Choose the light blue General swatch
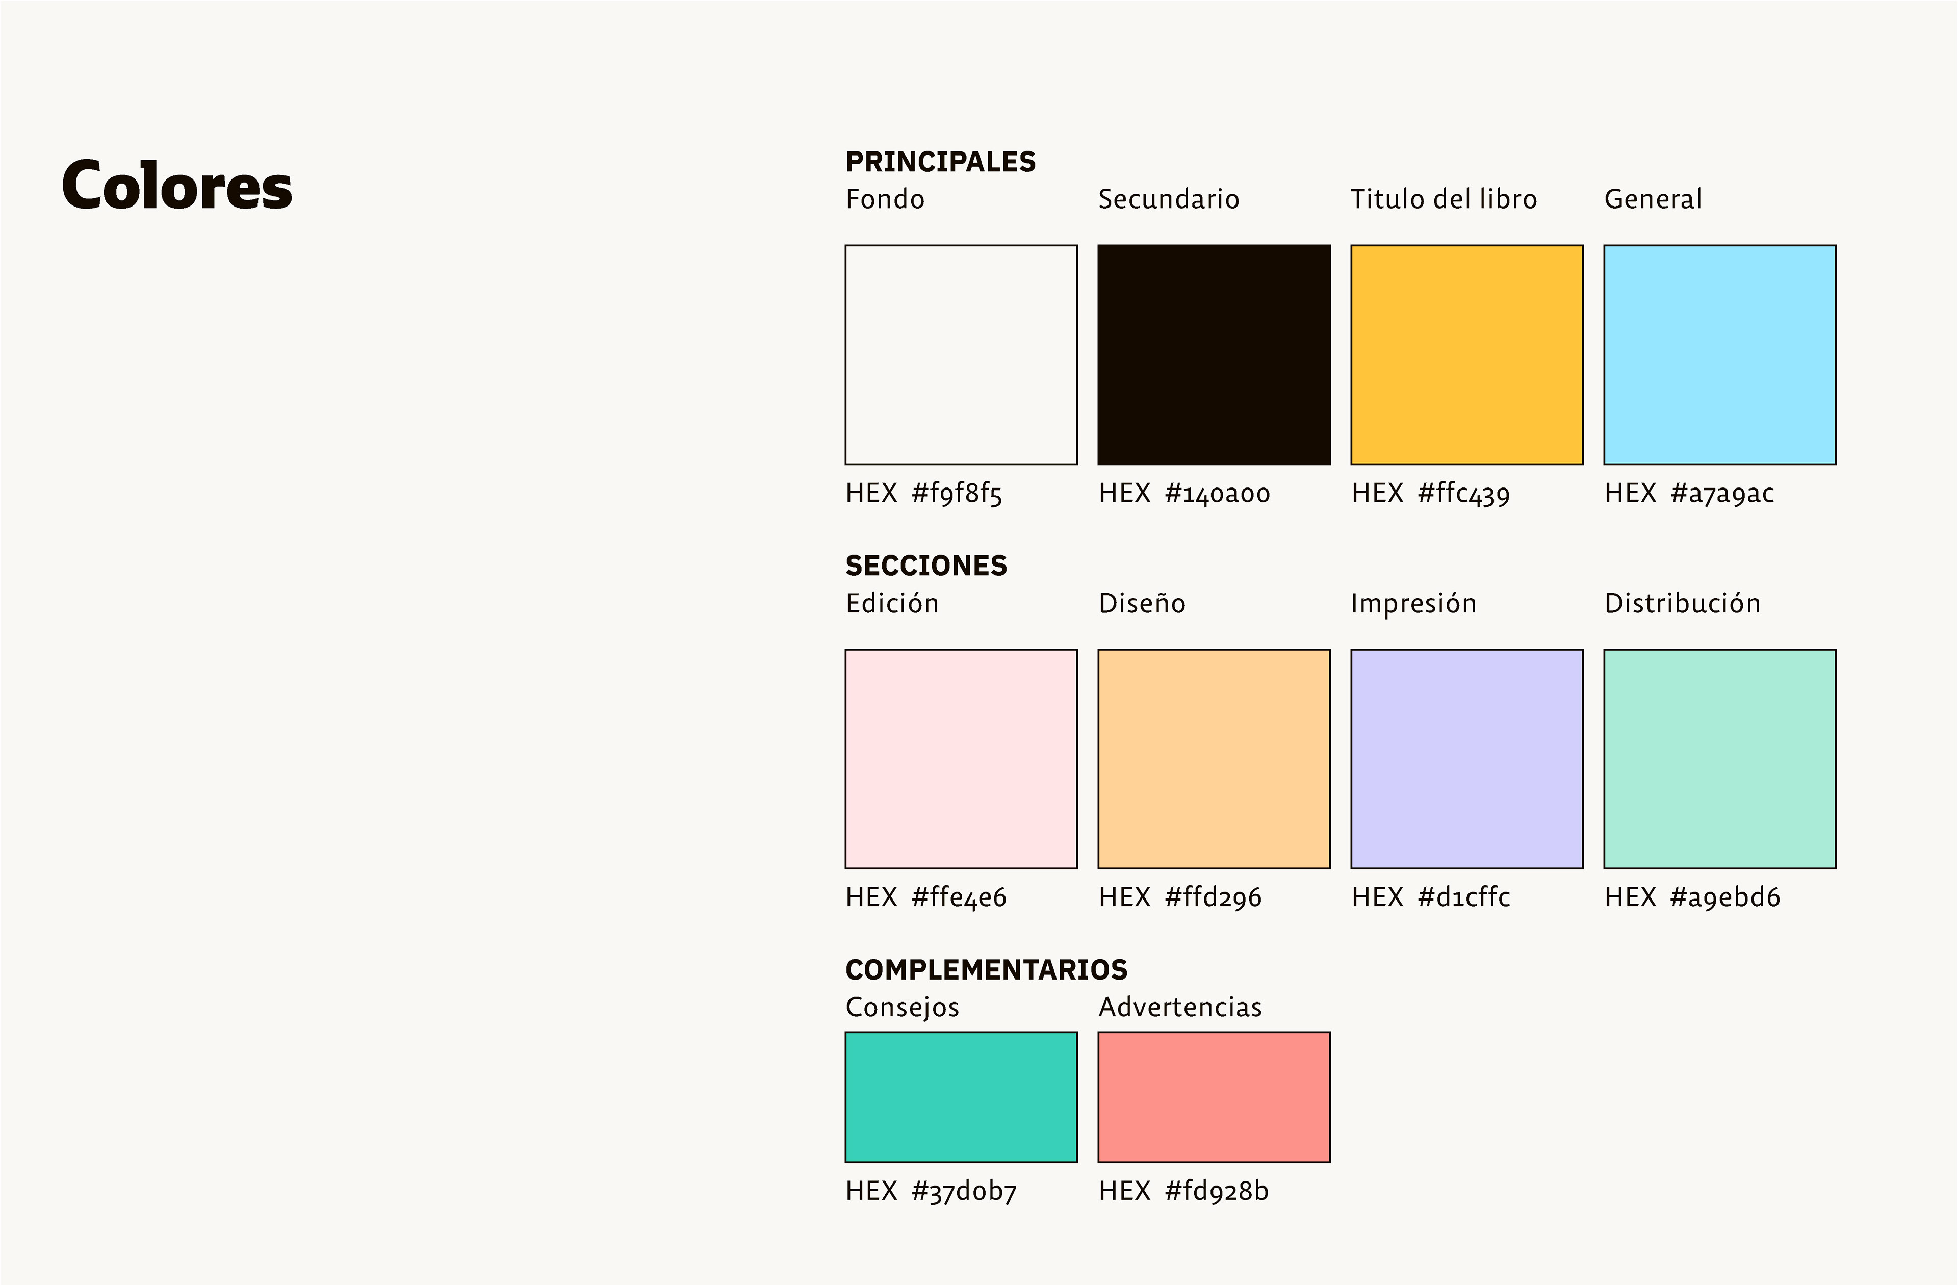The height and width of the screenshot is (1285, 1958). (1719, 354)
